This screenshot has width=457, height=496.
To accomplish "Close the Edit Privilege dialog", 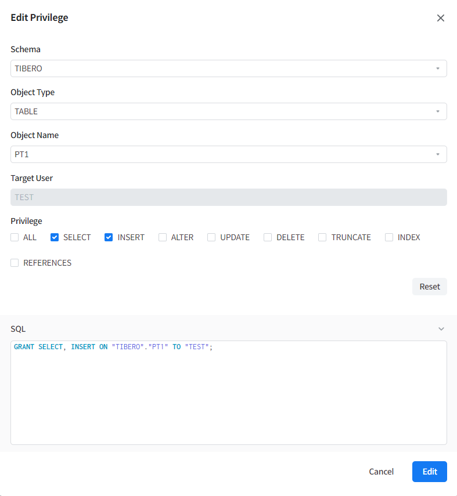I will pos(440,18).
